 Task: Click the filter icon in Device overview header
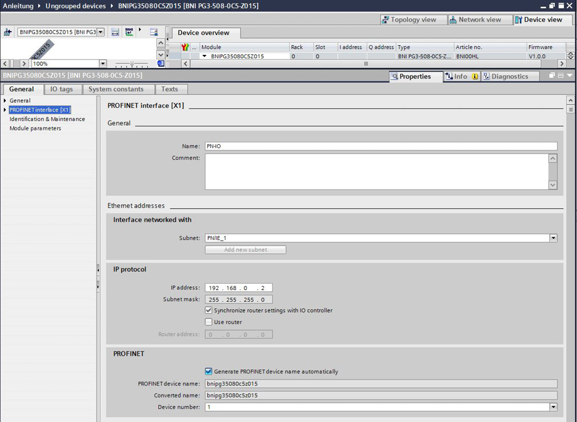[x=184, y=47]
